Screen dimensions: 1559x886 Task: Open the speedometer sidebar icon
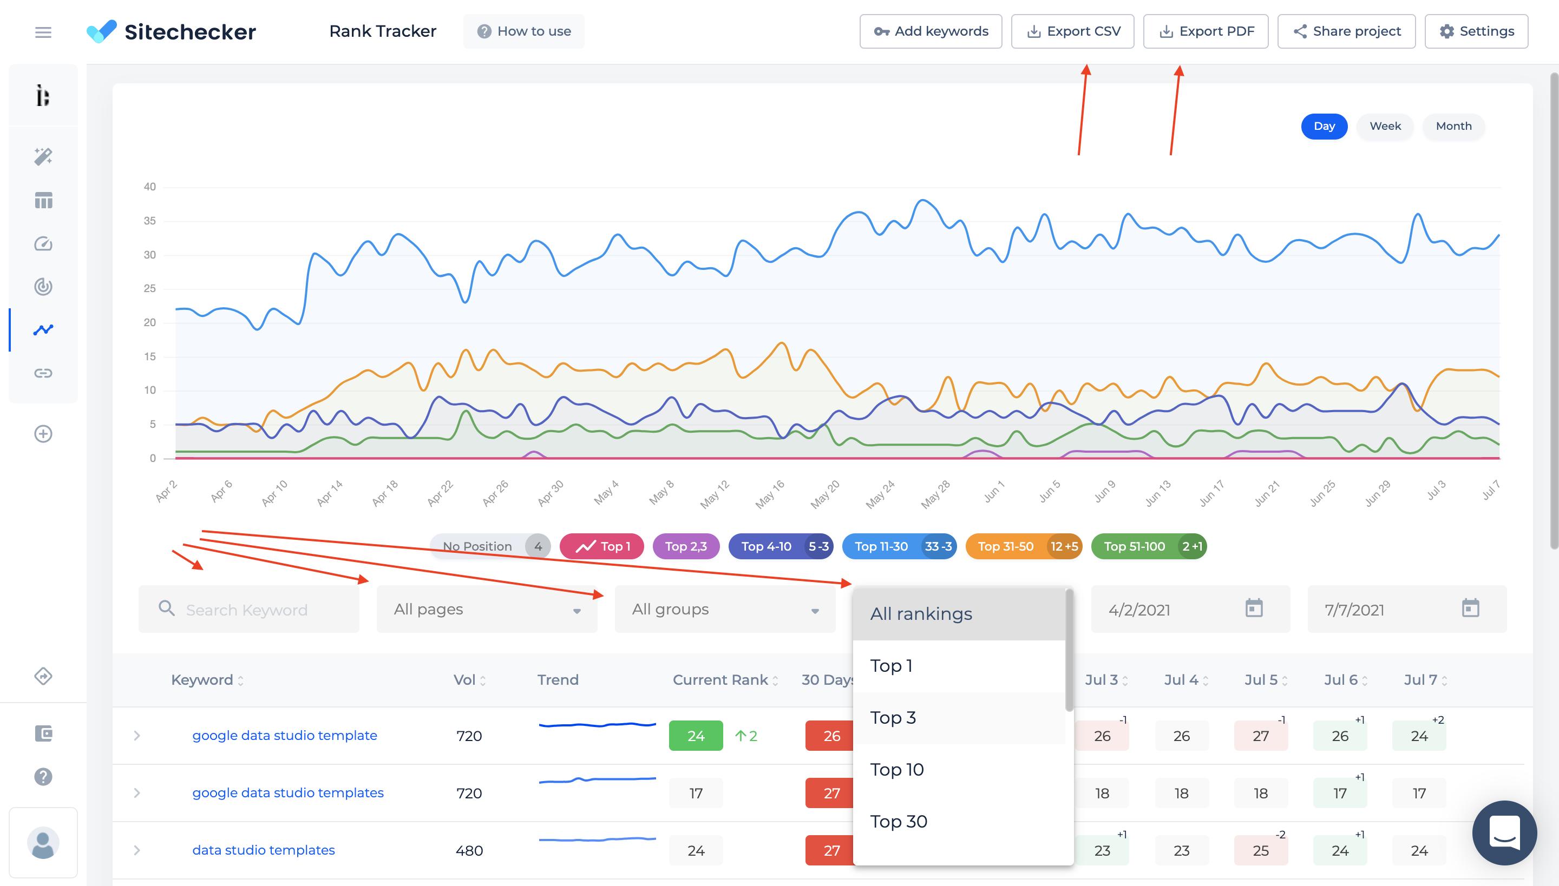[x=43, y=244]
